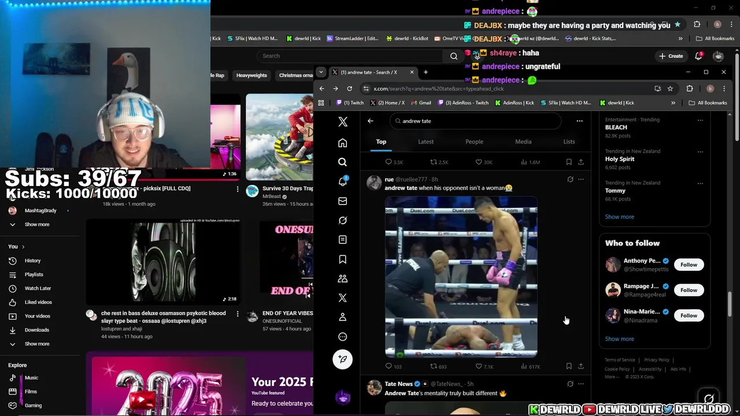The image size is (740, 416).
Task: Open options for BLEACH trending item
Action: click(x=700, y=120)
